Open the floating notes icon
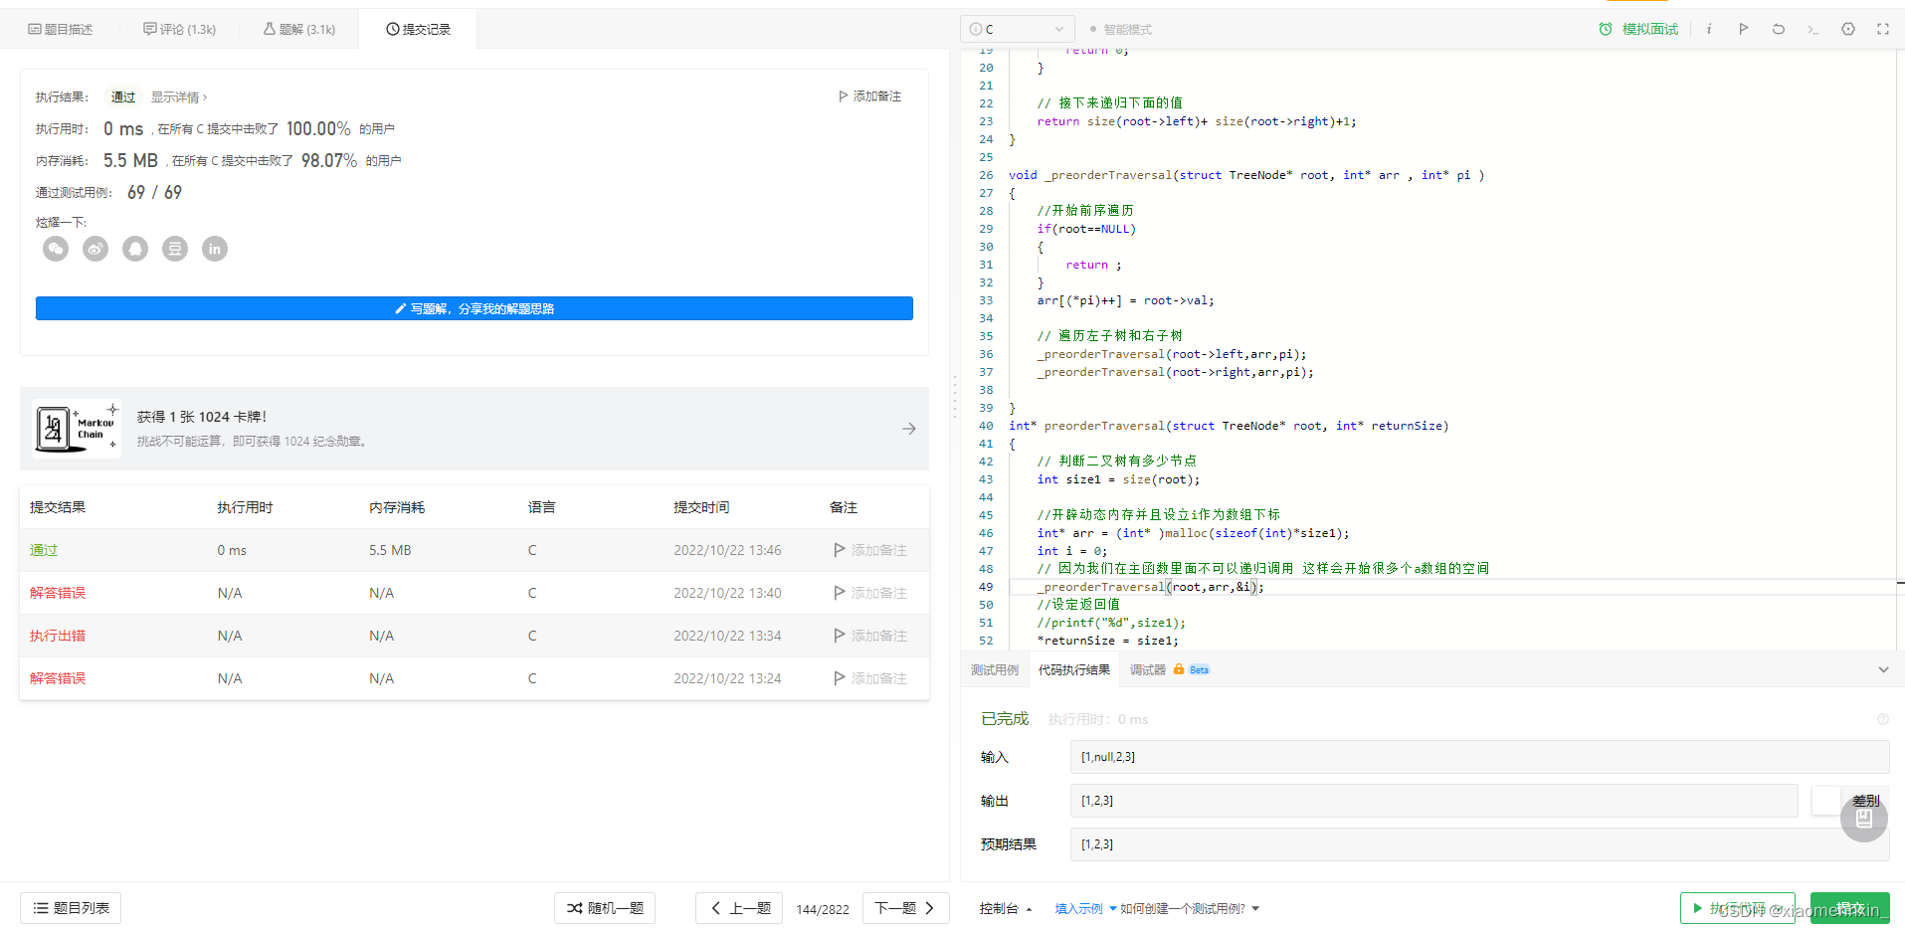This screenshot has width=1905, height=929. click(1864, 819)
